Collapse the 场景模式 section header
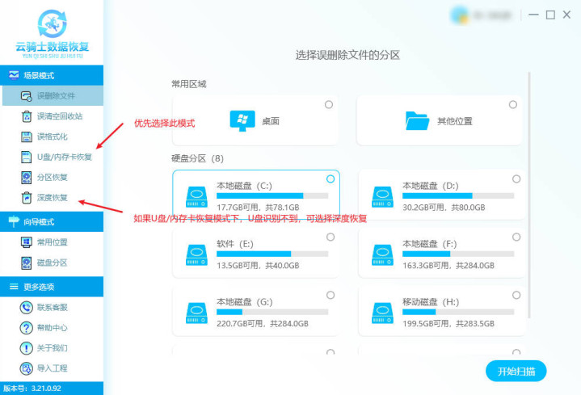The height and width of the screenshot is (395, 581). [x=52, y=75]
